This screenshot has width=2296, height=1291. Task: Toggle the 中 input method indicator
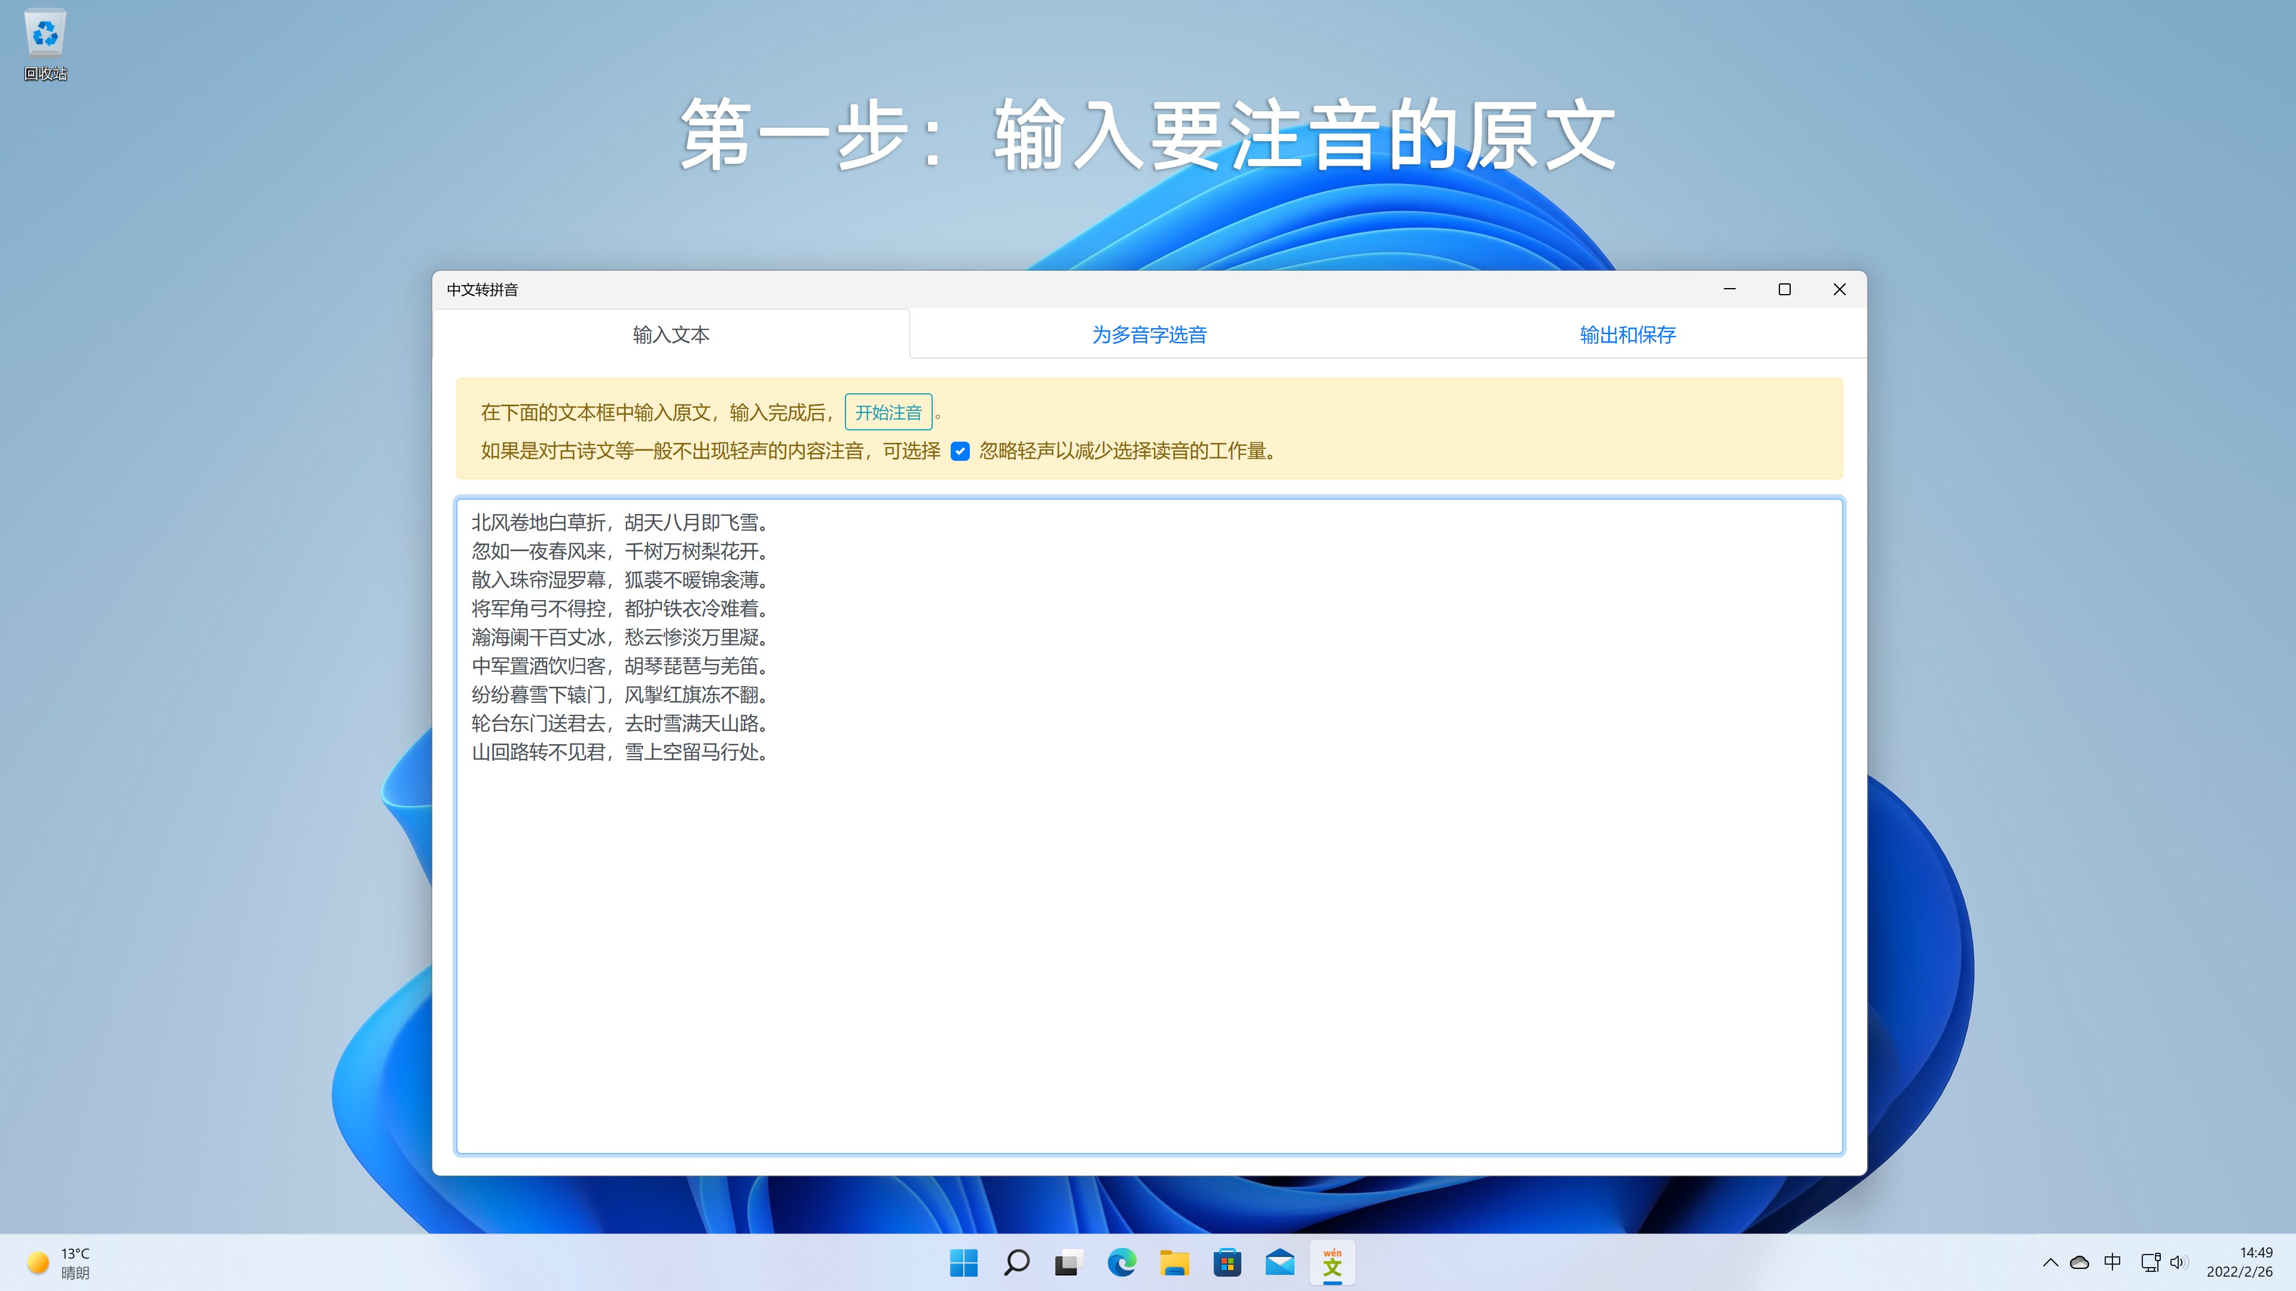(x=2112, y=1262)
